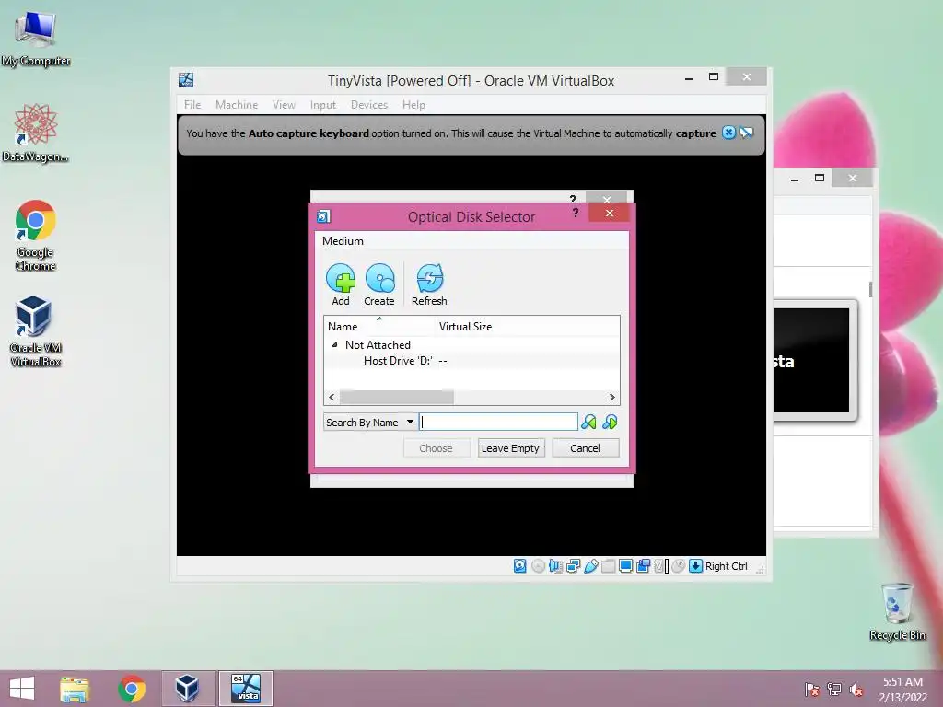
Task: Click the network tray icon
Action: pyautogui.click(x=833, y=690)
